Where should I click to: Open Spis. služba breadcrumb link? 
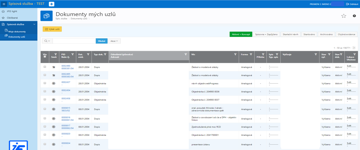[61, 19]
